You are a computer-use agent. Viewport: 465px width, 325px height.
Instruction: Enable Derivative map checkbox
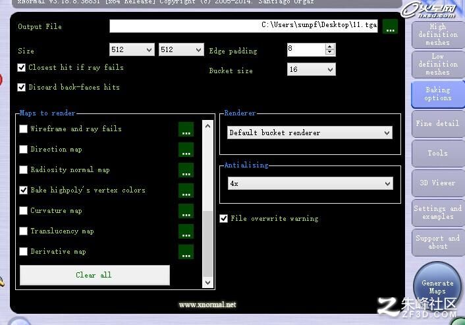[23, 252]
